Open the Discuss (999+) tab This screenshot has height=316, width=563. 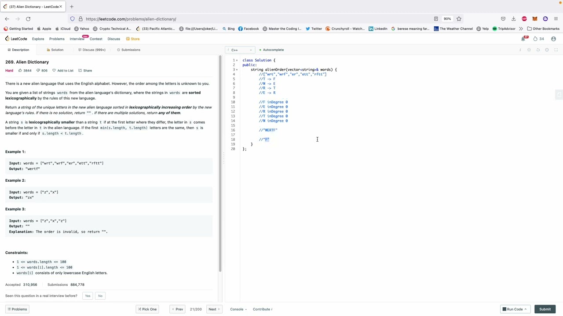tap(91, 50)
